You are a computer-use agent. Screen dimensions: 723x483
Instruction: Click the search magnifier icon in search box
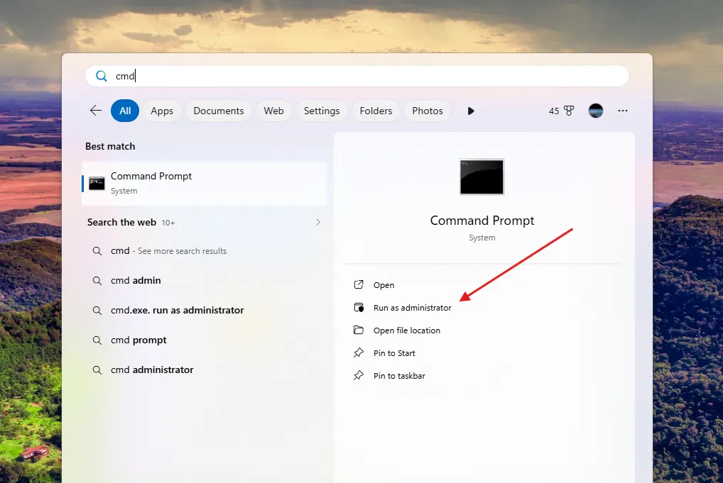[101, 76]
